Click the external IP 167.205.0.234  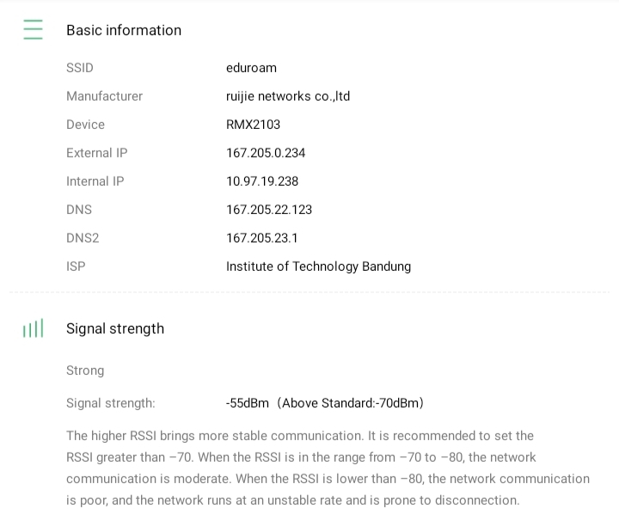click(266, 153)
